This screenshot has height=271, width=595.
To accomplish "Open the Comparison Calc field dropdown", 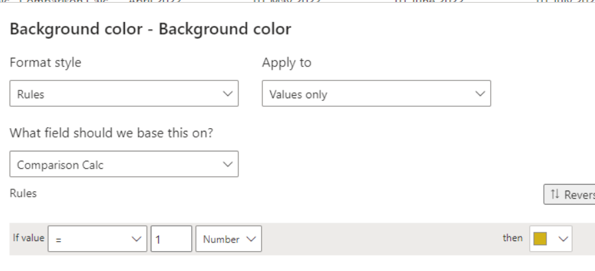I will click(x=124, y=164).
